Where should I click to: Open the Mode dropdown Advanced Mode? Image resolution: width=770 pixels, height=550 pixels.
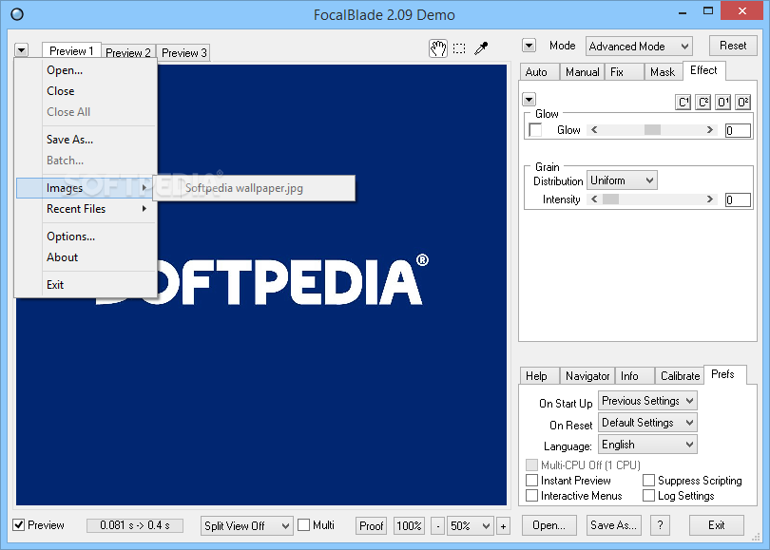pos(639,47)
